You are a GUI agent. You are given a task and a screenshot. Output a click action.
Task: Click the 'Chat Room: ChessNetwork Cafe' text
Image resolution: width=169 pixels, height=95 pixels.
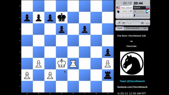coord(132,36)
